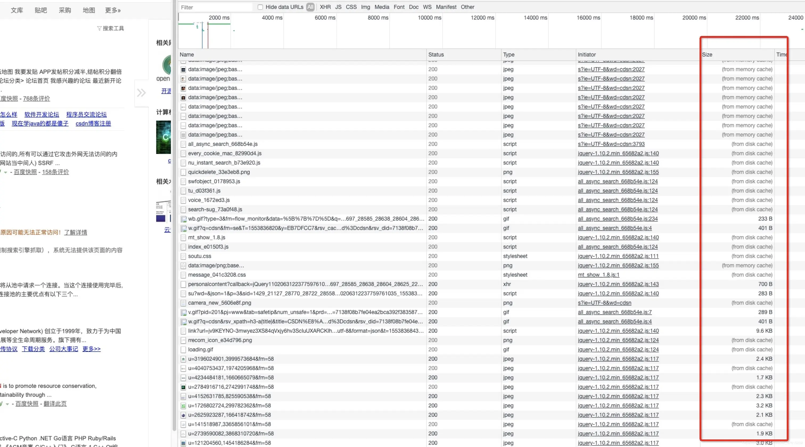The width and height of the screenshot is (805, 447).
Task: Select the every_cookie_mac_82990d4.js request
Action: (x=224, y=153)
